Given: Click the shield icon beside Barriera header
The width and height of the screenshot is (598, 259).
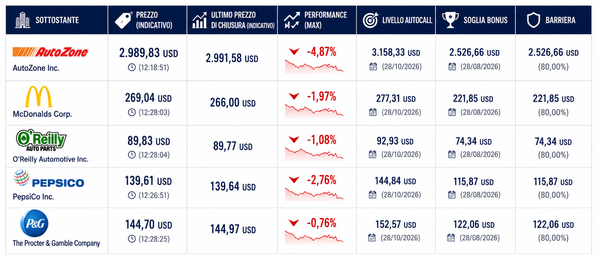Looking at the screenshot, I should [533, 20].
